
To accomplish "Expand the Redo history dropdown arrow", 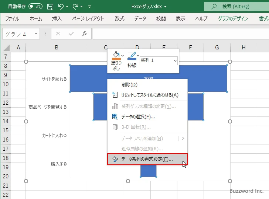I will click(82, 7).
